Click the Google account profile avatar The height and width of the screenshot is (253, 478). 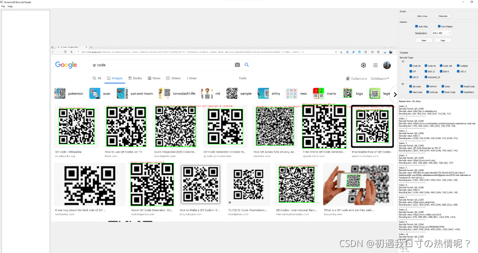coord(387,65)
